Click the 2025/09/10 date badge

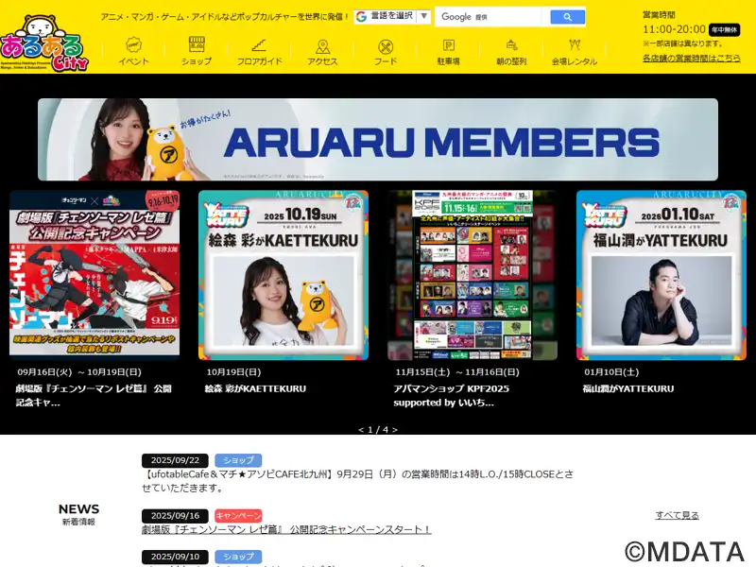click(175, 557)
